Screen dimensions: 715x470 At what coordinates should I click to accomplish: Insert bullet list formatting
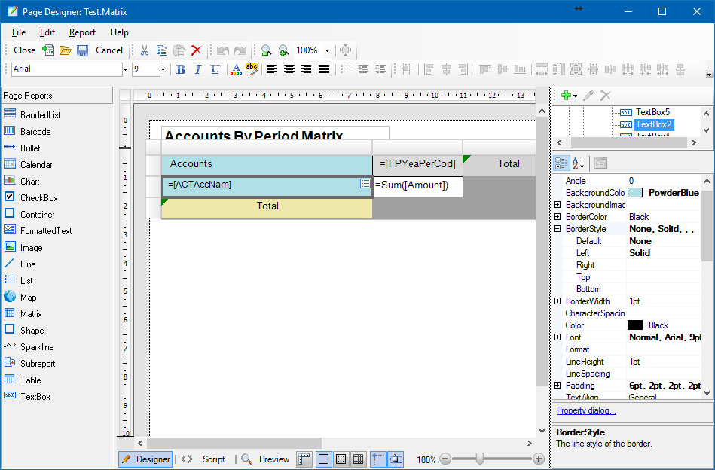tap(346, 69)
